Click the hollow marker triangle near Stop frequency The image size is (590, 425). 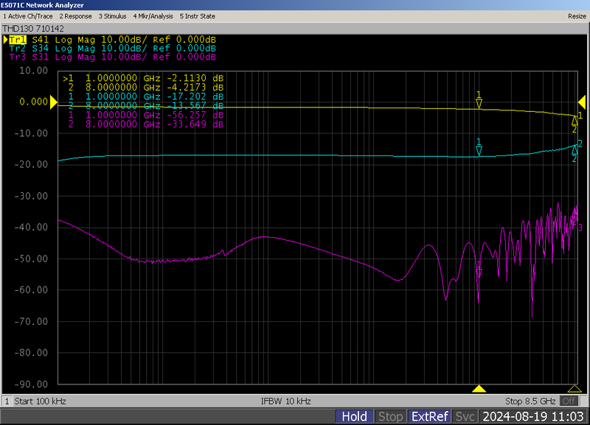pos(574,389)
